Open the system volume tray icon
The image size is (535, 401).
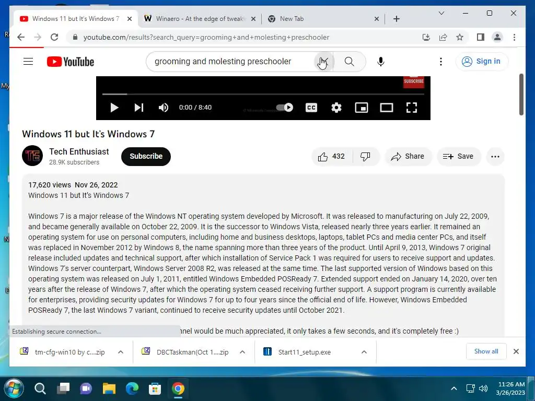pos(483,388)
